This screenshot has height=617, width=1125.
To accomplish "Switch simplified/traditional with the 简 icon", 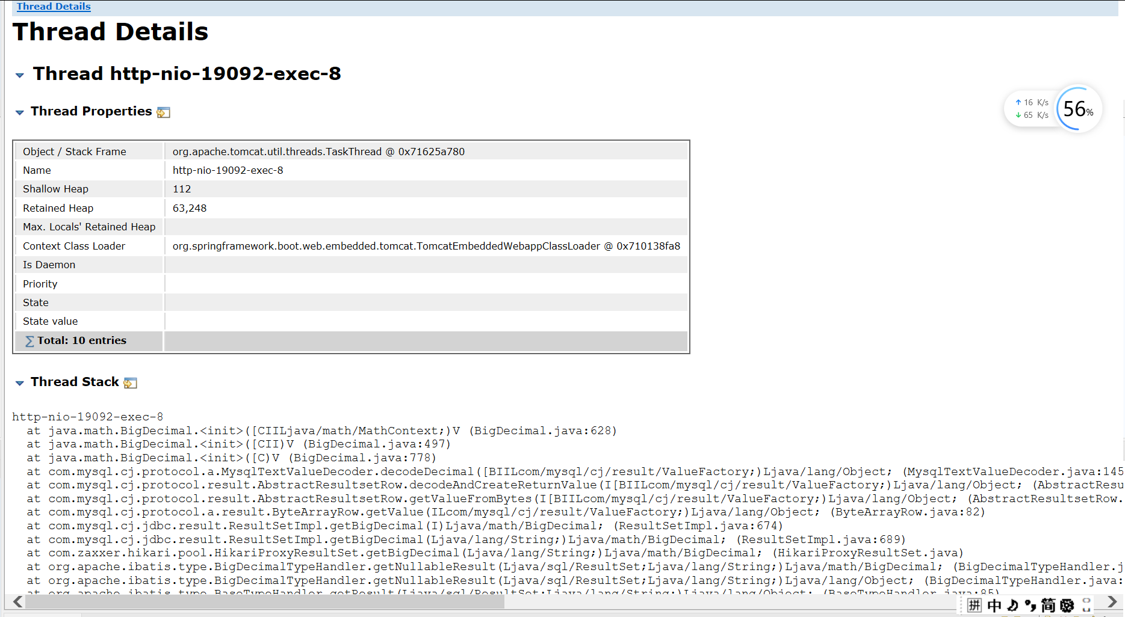I will point(1049,605).
